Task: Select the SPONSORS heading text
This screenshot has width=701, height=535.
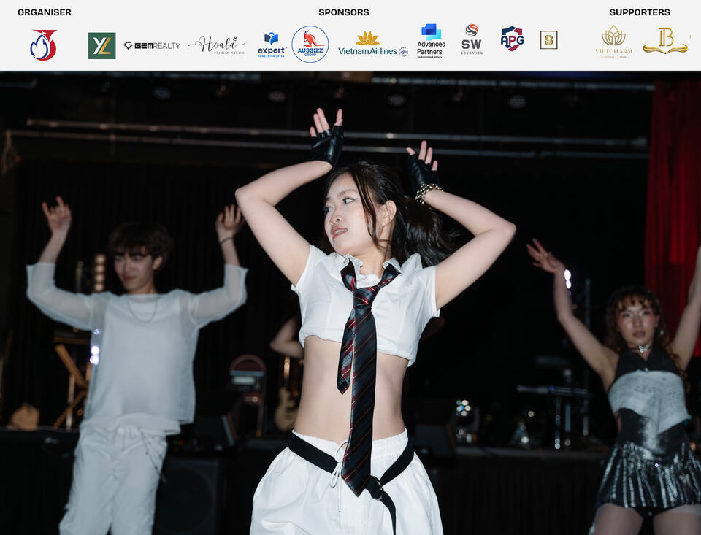Action: (x=344, y=12)
